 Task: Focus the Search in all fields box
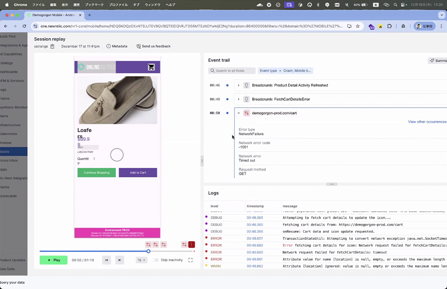[232, 71]
